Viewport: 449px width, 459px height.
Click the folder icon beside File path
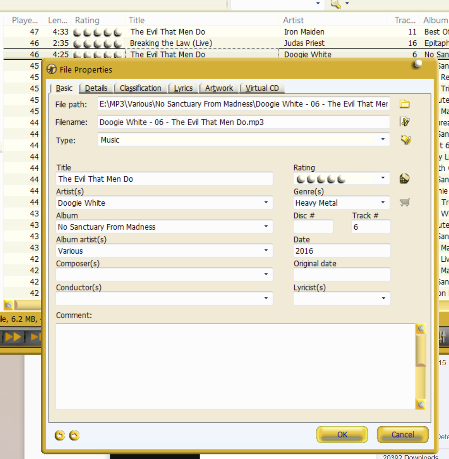[404, 104]
